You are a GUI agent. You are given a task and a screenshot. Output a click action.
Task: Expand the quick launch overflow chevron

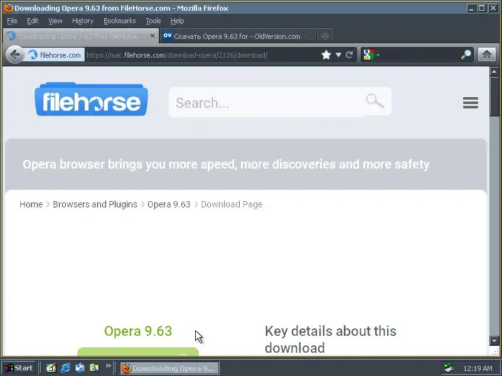[108, 366]
